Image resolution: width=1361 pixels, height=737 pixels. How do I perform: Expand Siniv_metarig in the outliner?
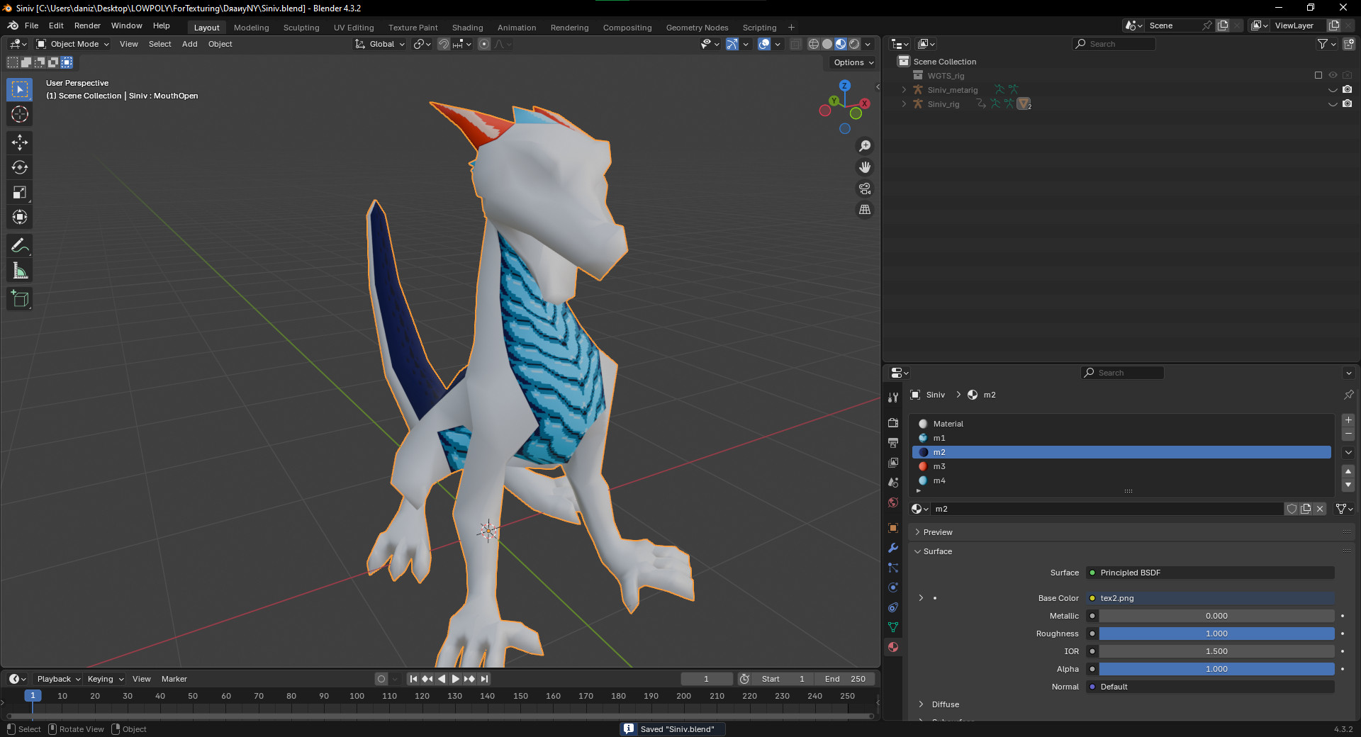(x=904, y=90)
